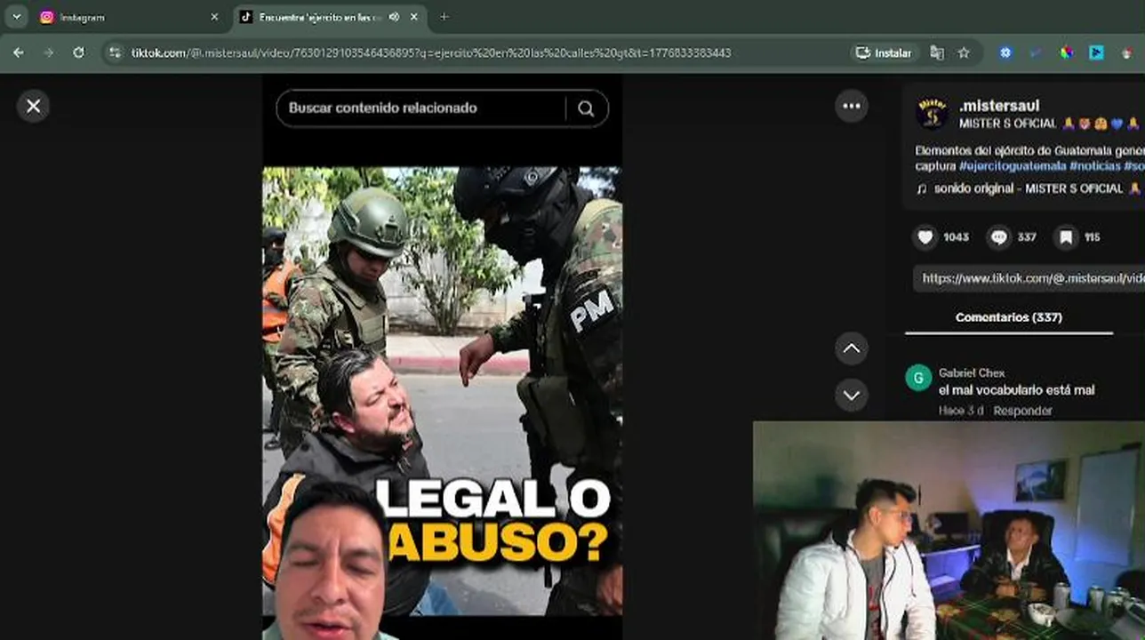This screenshot has width=1145, height=640.
Task: Reply to Gabriel Chex's comment
Action: (1022, 411)
